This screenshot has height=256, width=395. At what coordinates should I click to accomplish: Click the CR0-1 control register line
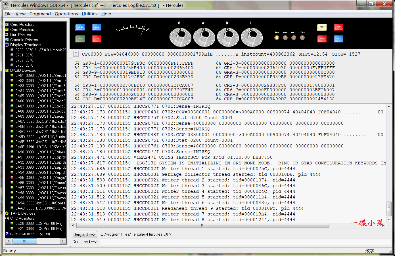tap(134, 85)
